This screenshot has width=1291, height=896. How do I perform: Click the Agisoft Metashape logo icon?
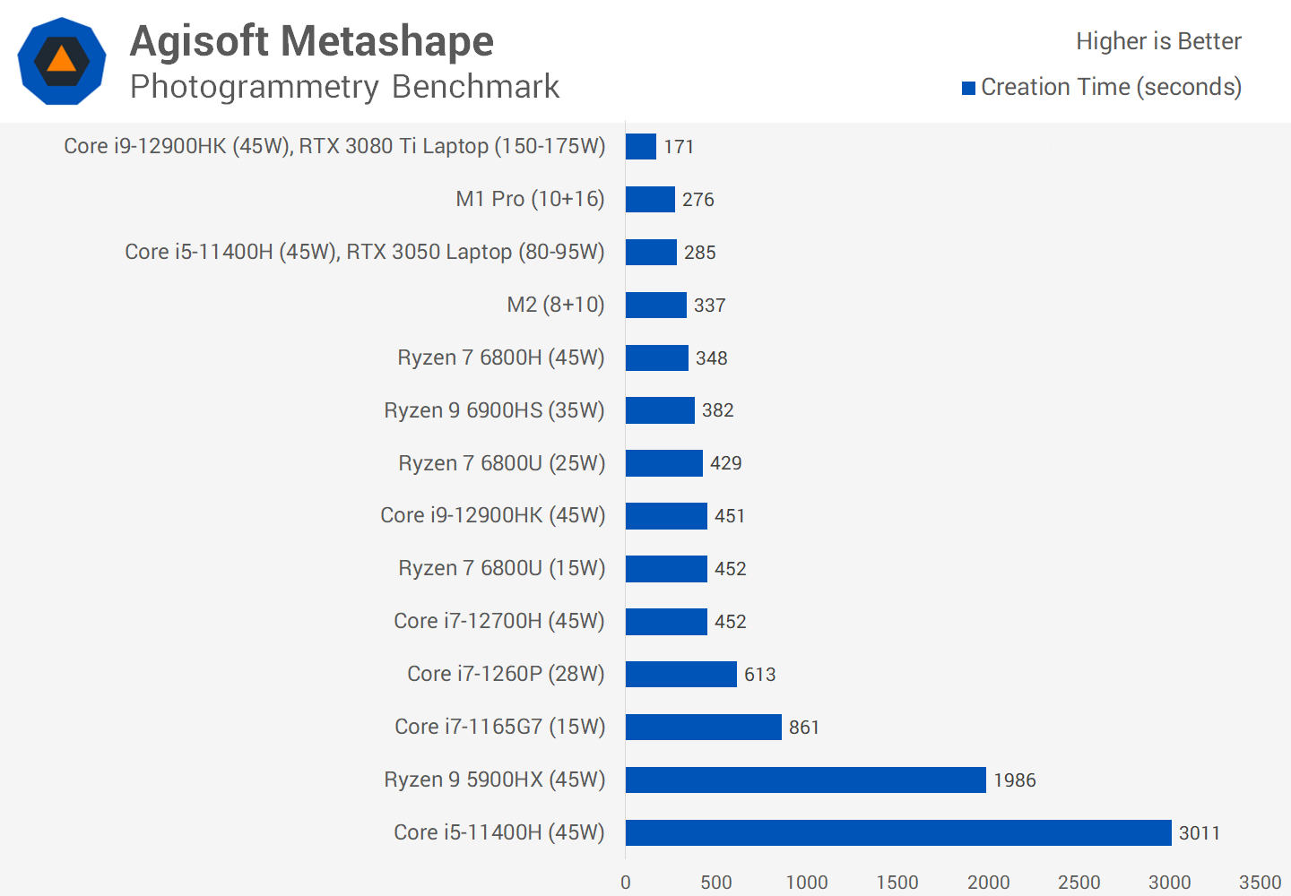(62, 61)
